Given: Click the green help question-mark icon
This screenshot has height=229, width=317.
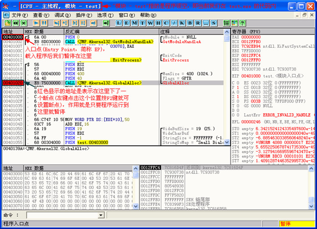Looking at the screenshot, I should point(242,23).
